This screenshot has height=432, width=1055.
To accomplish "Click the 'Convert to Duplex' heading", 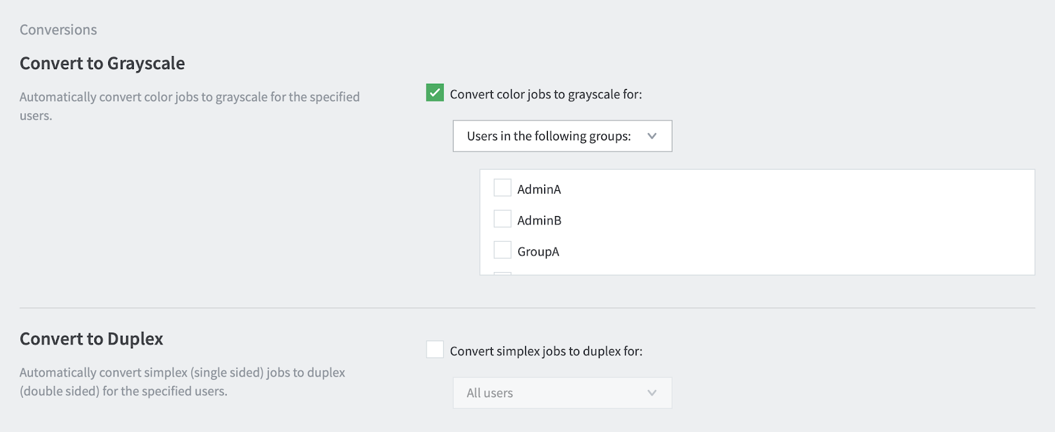I will pos(92,338).
